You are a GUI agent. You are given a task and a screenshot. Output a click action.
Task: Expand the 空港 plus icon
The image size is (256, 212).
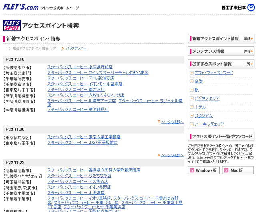tap(192, 81)
